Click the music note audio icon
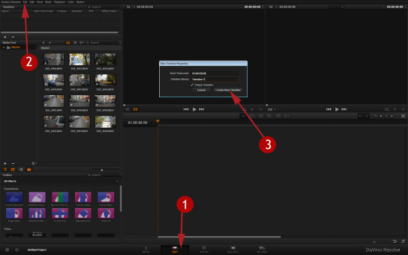The width and height of the screenshot is (408, 255). coord(403,241)
